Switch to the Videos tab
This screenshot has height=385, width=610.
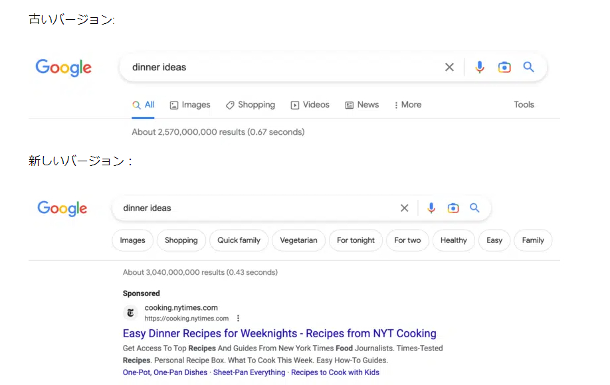coord(310,105)
